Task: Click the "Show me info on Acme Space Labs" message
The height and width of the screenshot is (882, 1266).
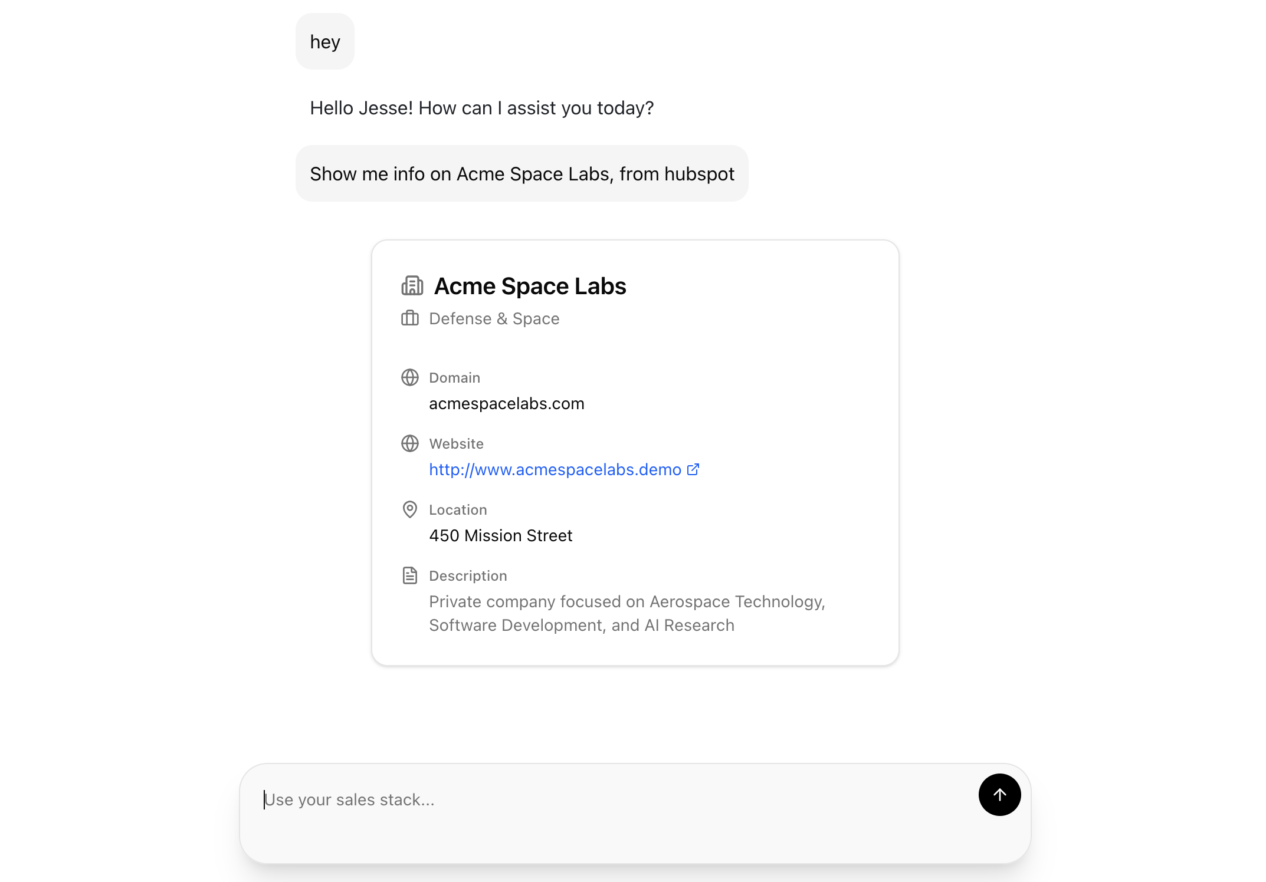Action: pos(522,174)
